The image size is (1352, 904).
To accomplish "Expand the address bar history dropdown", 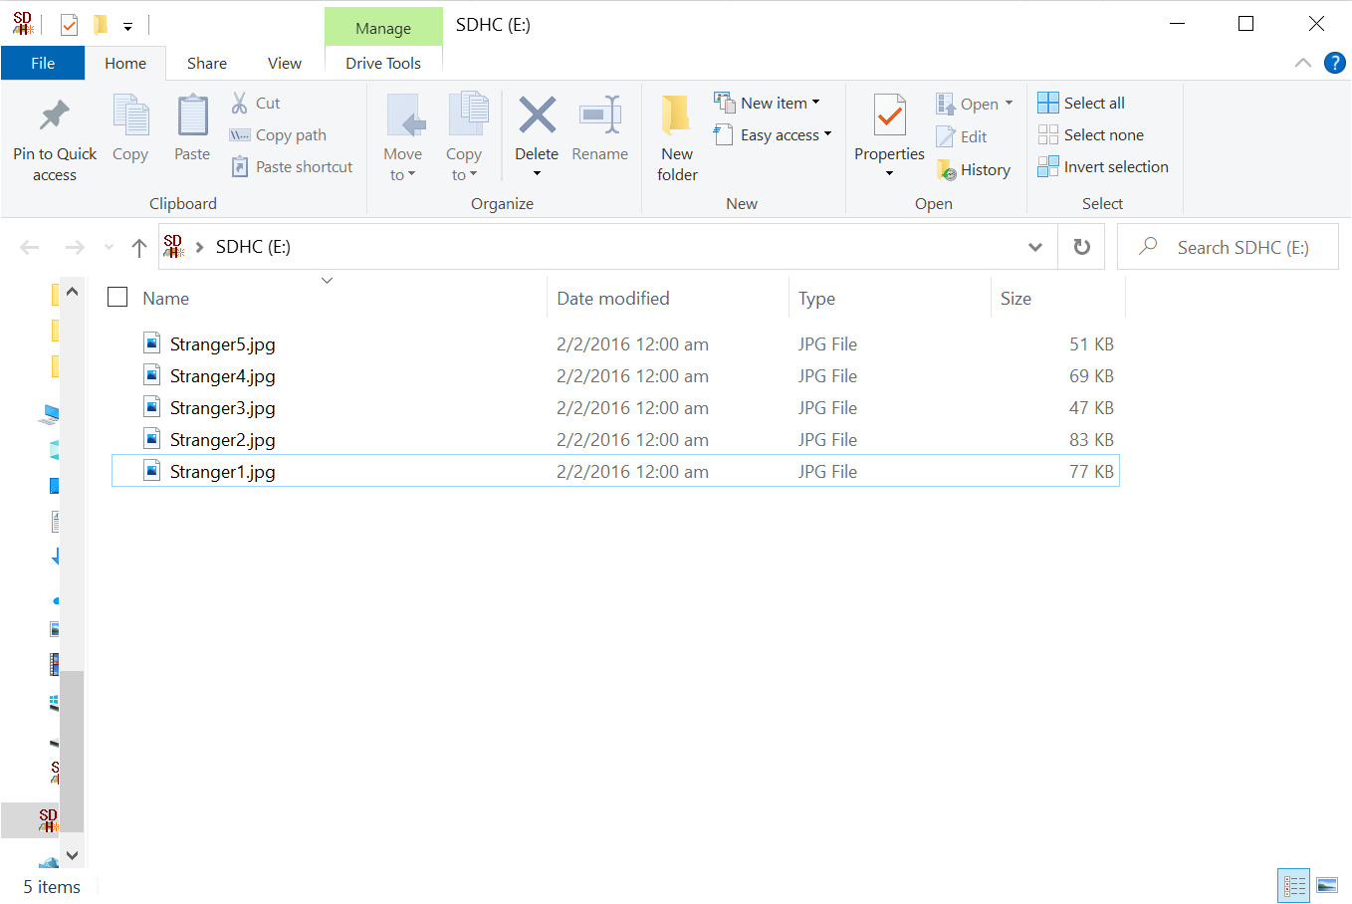I will point(1035,247).
